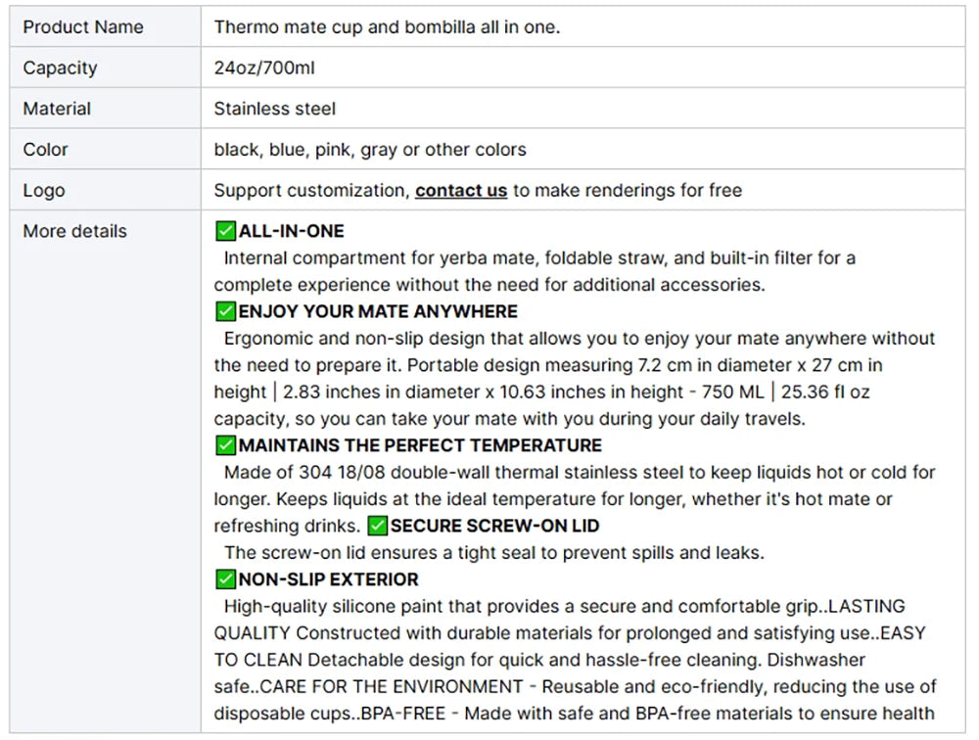
Task: Click the 24oz/700ml capacity value
Action: point(264,68)
